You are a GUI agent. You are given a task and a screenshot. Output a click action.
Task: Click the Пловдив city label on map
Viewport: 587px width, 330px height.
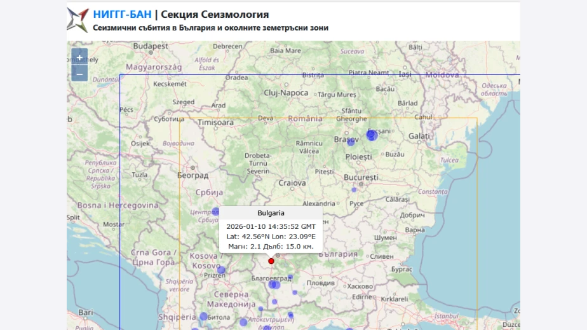click(x=319, y=282)
